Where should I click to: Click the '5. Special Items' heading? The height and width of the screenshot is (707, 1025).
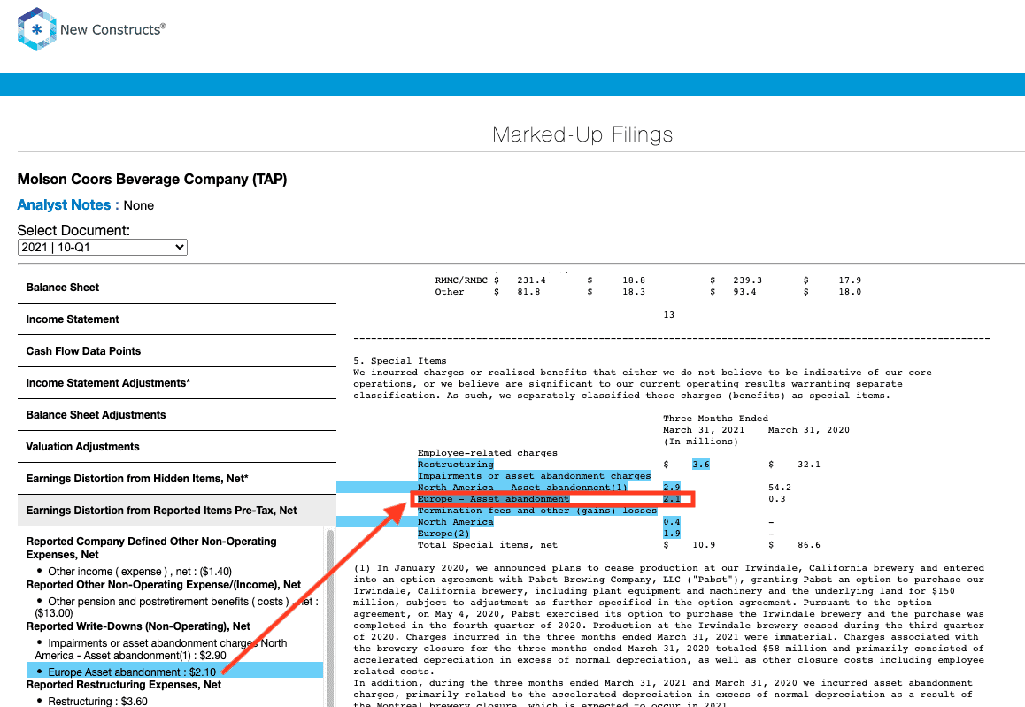400,361
